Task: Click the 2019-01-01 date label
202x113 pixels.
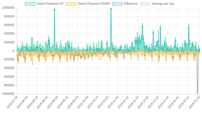Action: tap(173, 102)
